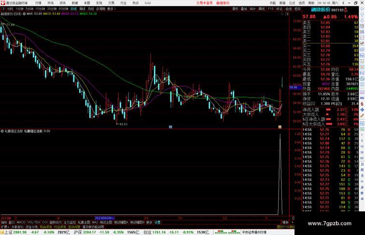Add stock to 自选
365x235 pixels.
click(x=288, y=9)
